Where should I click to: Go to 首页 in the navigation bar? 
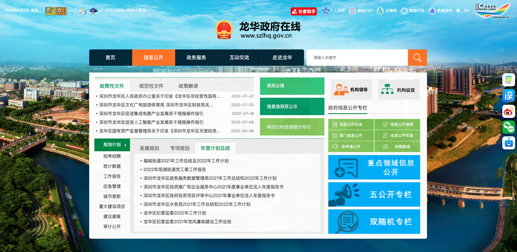tap(110, 58)
